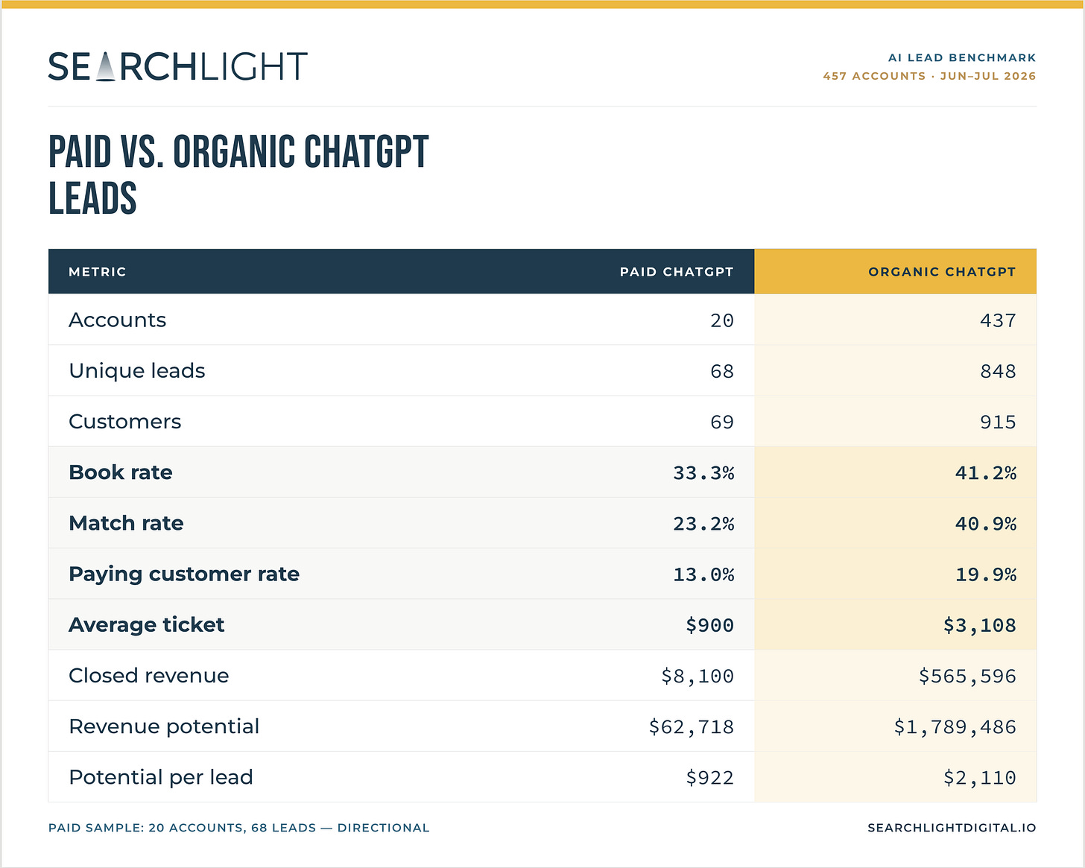Click the Match rate row label
Viewport: 1085px width, 868px height.
point(126,523)
